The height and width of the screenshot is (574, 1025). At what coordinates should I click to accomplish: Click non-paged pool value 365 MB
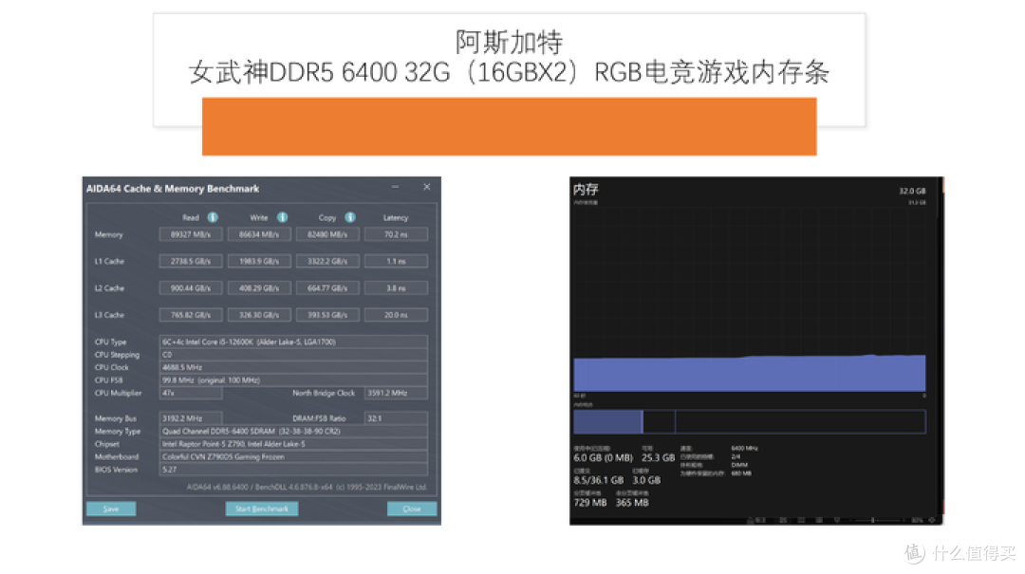coord(631,502)
